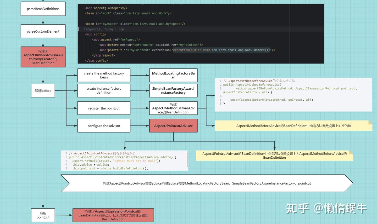
Task: Click the 'aop:before method="beforeWork"' line
Action: (151, 45)
